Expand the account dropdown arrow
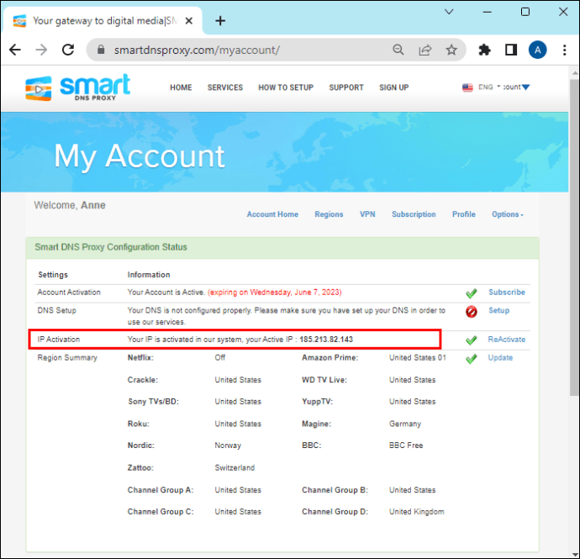Viewport: 580px width, 559px height. pyautogui.click(x=525, y=87)
